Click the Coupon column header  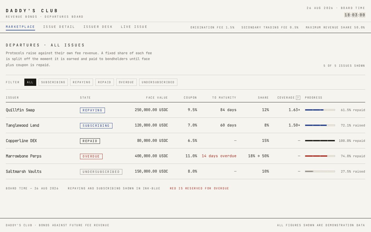[190, 98]
